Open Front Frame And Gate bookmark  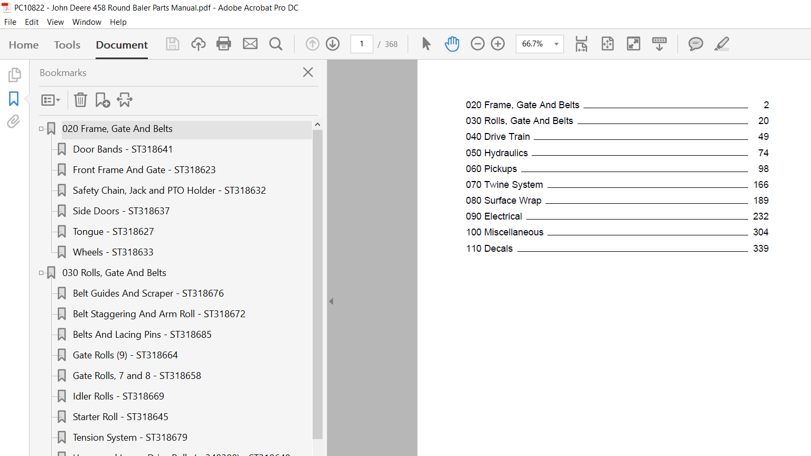click(144, 170)
